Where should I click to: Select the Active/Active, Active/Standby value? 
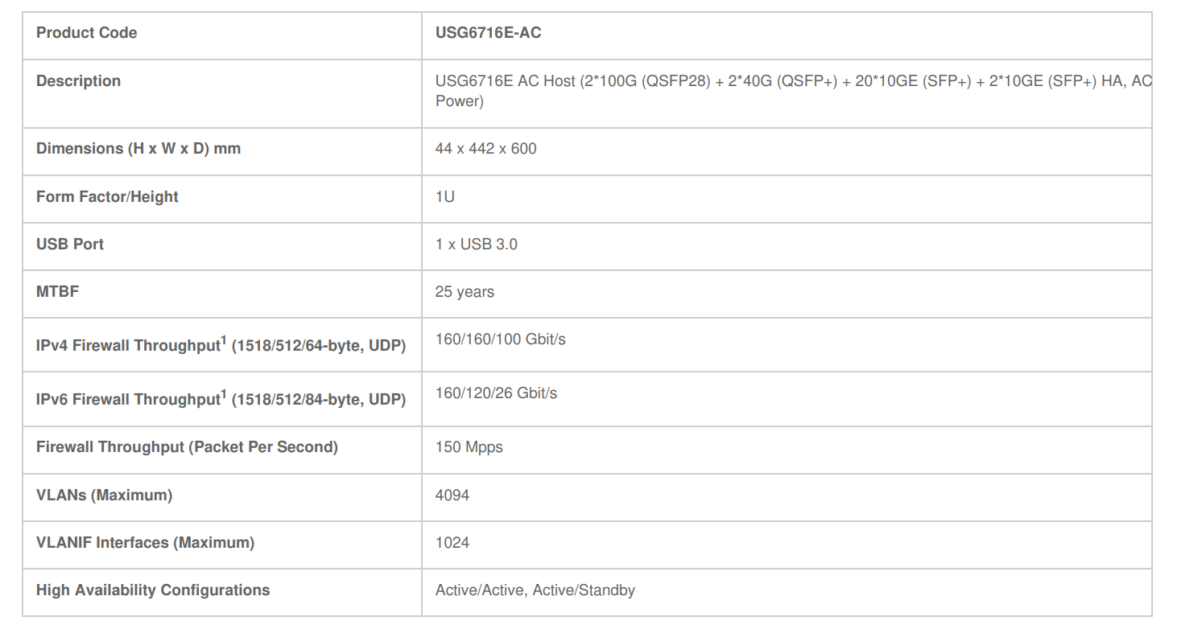click(535, 590)
